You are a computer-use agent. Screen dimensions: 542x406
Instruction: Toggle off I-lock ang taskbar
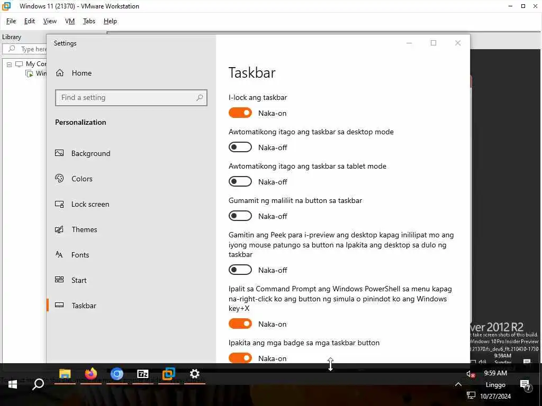(x=240, y=113)
